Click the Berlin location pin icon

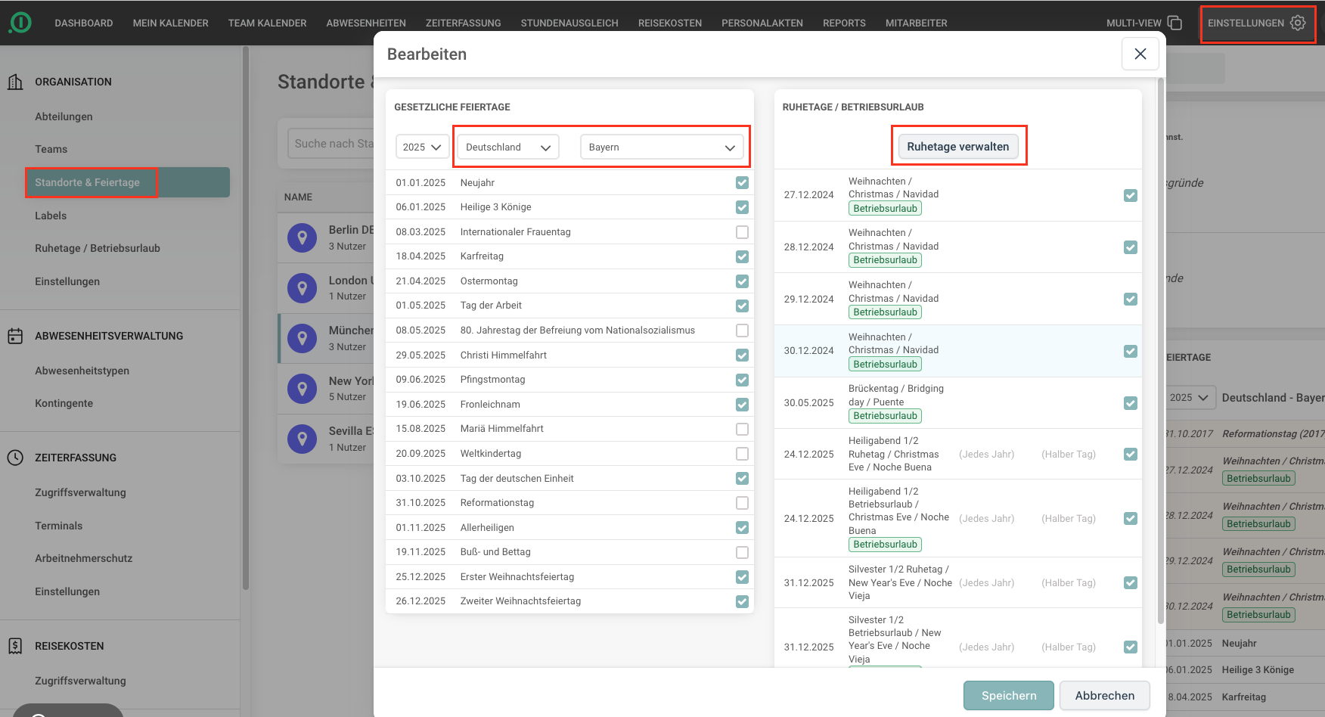click(x=302, y=237)
